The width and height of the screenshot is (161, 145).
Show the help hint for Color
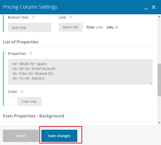point(22,92)
